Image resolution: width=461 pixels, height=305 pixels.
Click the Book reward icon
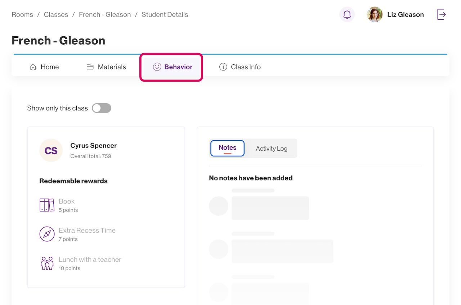47,205
